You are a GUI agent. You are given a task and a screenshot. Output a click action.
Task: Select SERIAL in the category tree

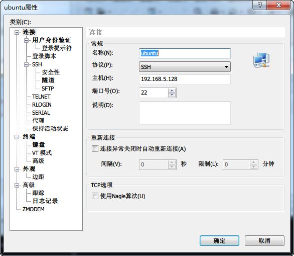(x=41, y=113)
